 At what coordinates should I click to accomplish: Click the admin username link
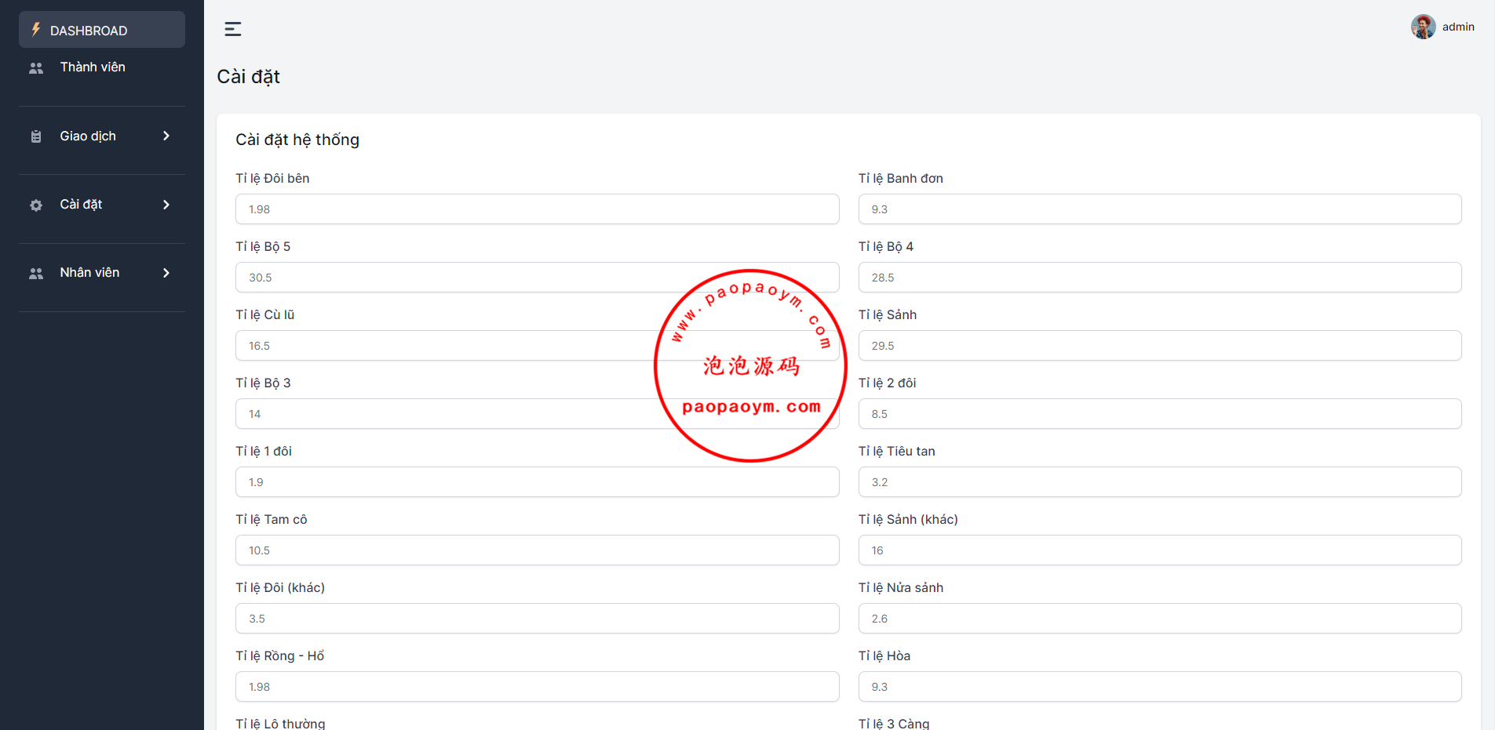tap(1458, 27)
